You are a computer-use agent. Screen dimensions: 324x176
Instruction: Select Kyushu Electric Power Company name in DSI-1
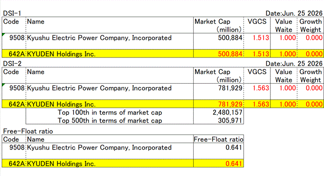pyautogui.click(x=99, y=38)
